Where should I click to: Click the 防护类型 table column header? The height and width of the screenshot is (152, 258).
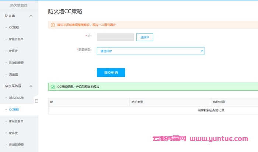click(137, 102)
